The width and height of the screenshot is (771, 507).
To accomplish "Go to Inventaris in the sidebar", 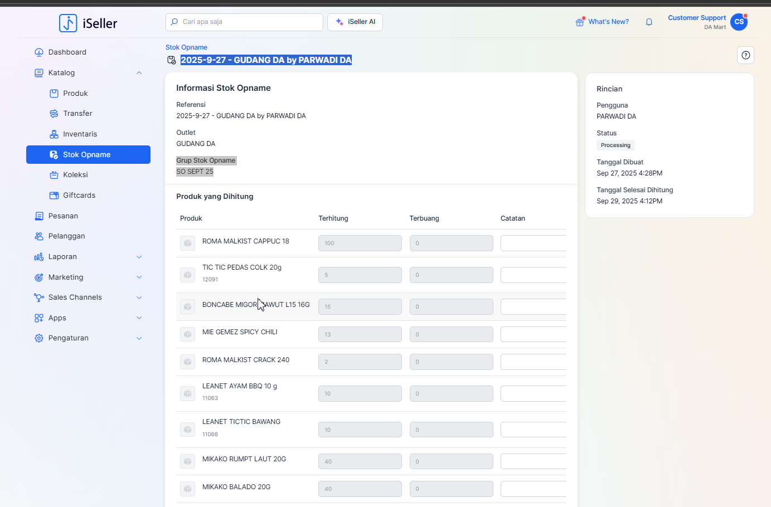I will 80,134.
